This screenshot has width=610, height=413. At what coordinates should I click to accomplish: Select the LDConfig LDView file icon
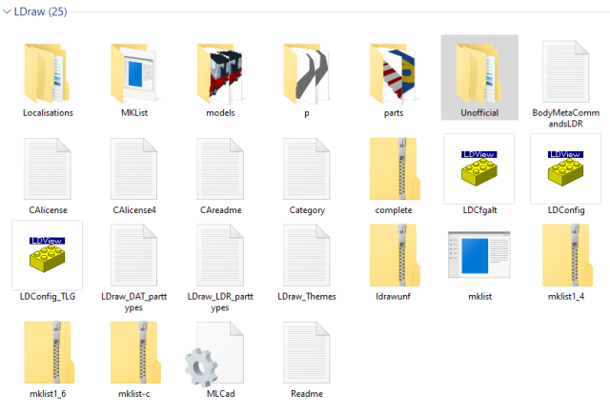[x=565, y=169]
